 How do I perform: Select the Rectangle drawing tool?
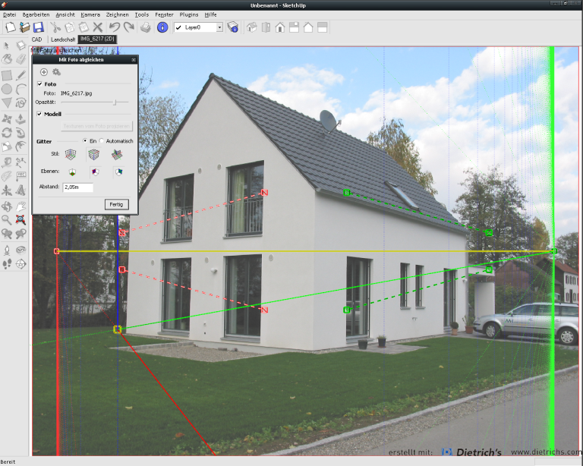pyautogui.click(x=6, y=75)
